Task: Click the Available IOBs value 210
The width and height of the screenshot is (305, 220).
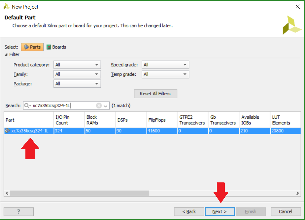Action: 244,131
